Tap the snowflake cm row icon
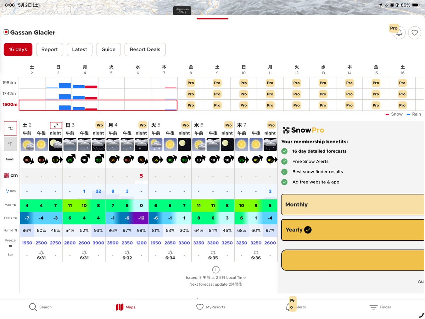 pos(7,176)
